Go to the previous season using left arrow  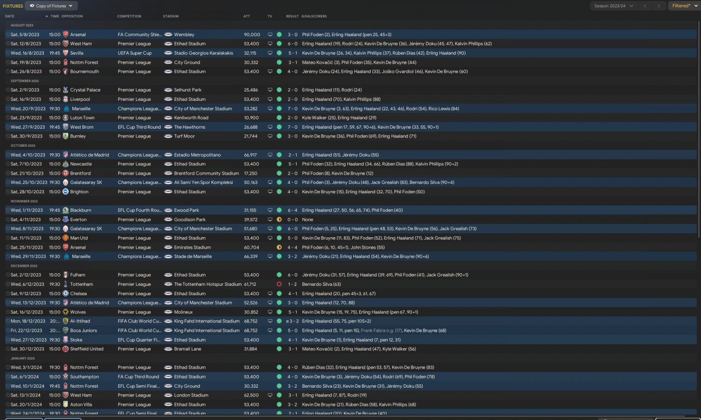coord(646,6)
